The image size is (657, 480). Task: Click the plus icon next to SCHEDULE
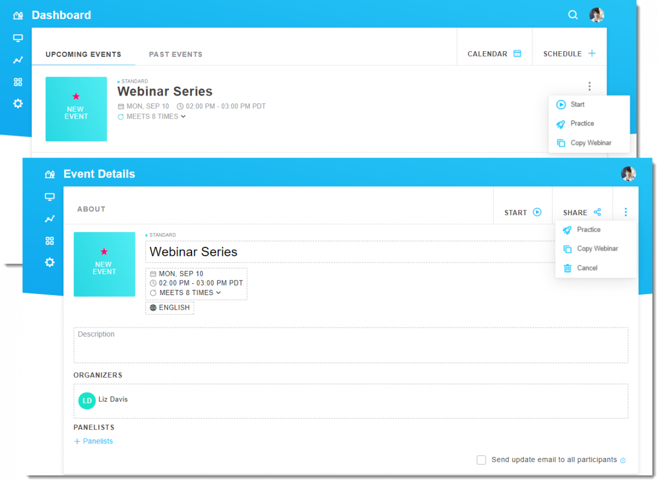coord(591,53)
